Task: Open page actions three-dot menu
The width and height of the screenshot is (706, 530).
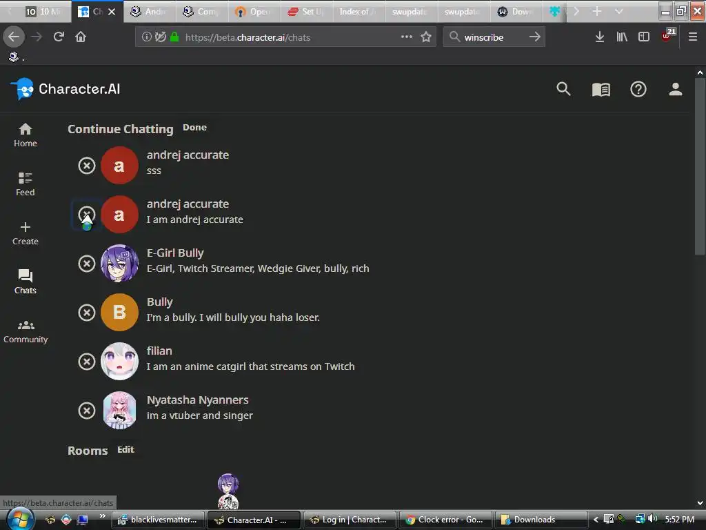Action: 407,37
